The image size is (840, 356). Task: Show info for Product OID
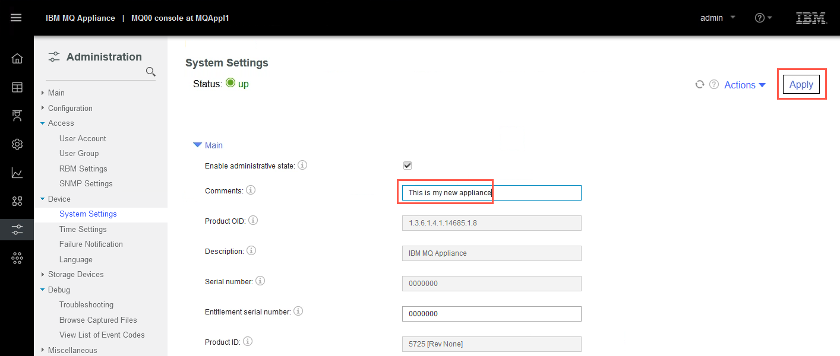253,220
